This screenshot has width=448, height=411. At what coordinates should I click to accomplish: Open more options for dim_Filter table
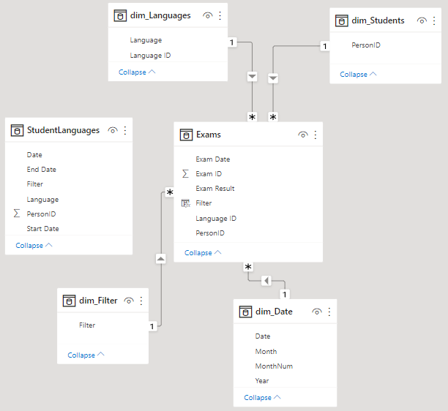pos(141,301)
